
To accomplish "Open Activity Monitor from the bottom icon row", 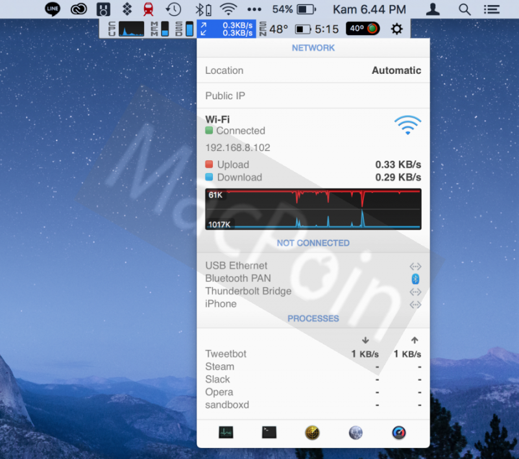I will pyautogui.click(x=226, y=432).
